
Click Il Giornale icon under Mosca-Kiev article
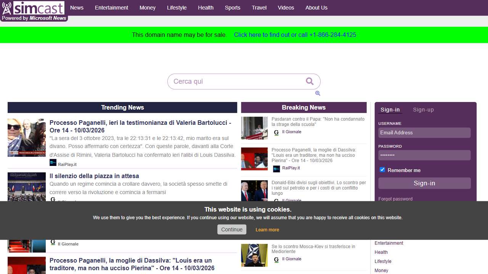coord(276,260)
